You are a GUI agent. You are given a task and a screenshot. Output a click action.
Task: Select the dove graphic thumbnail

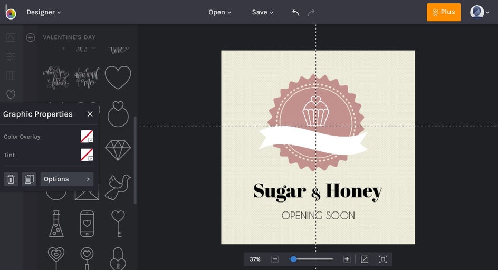(118, 187)
